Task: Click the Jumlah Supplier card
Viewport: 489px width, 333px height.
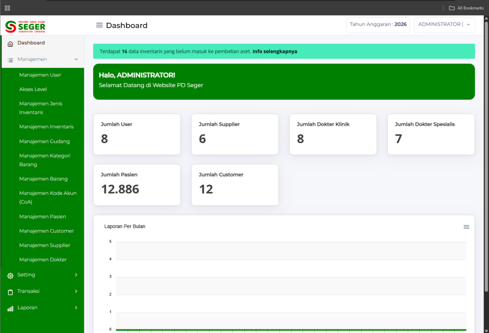Action: point(235,134)
